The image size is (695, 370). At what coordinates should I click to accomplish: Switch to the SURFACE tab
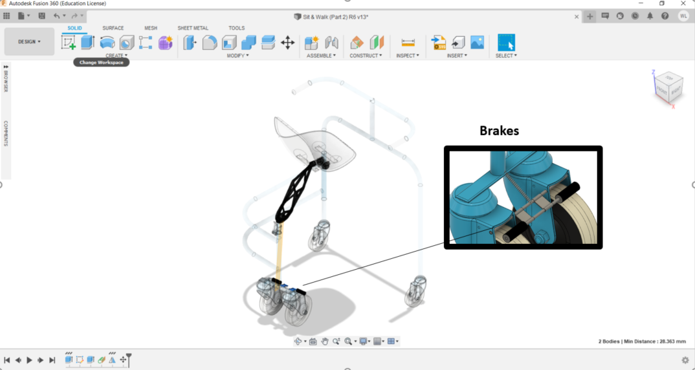coord(113,28)
